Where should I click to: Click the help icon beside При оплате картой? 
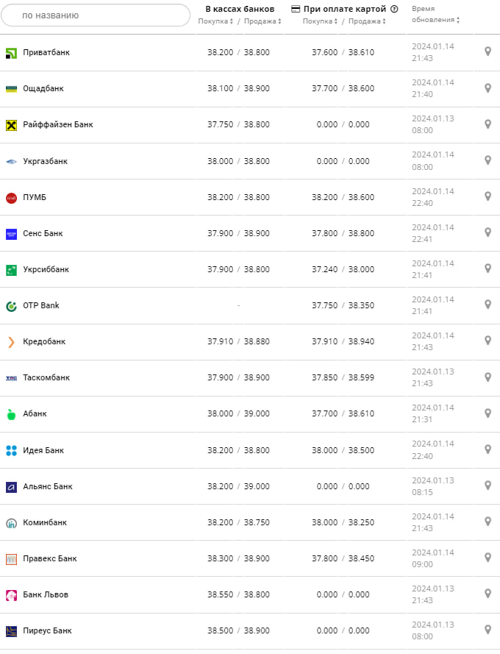point(394,10)
